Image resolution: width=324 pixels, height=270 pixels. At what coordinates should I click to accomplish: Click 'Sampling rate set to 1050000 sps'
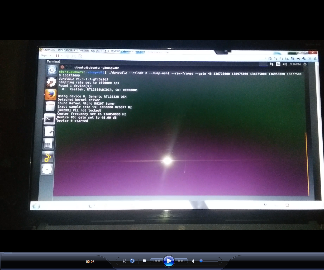[x=89, y=83]
